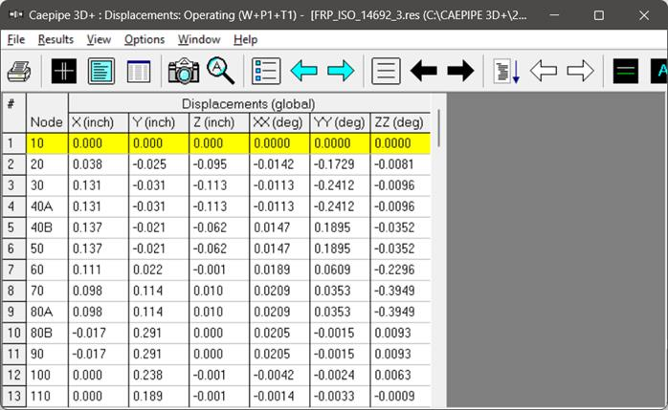Click the white outlined right arrow icon
This screenshot has height=410, width=668.
pyautogui.click(x=580, y=71)
